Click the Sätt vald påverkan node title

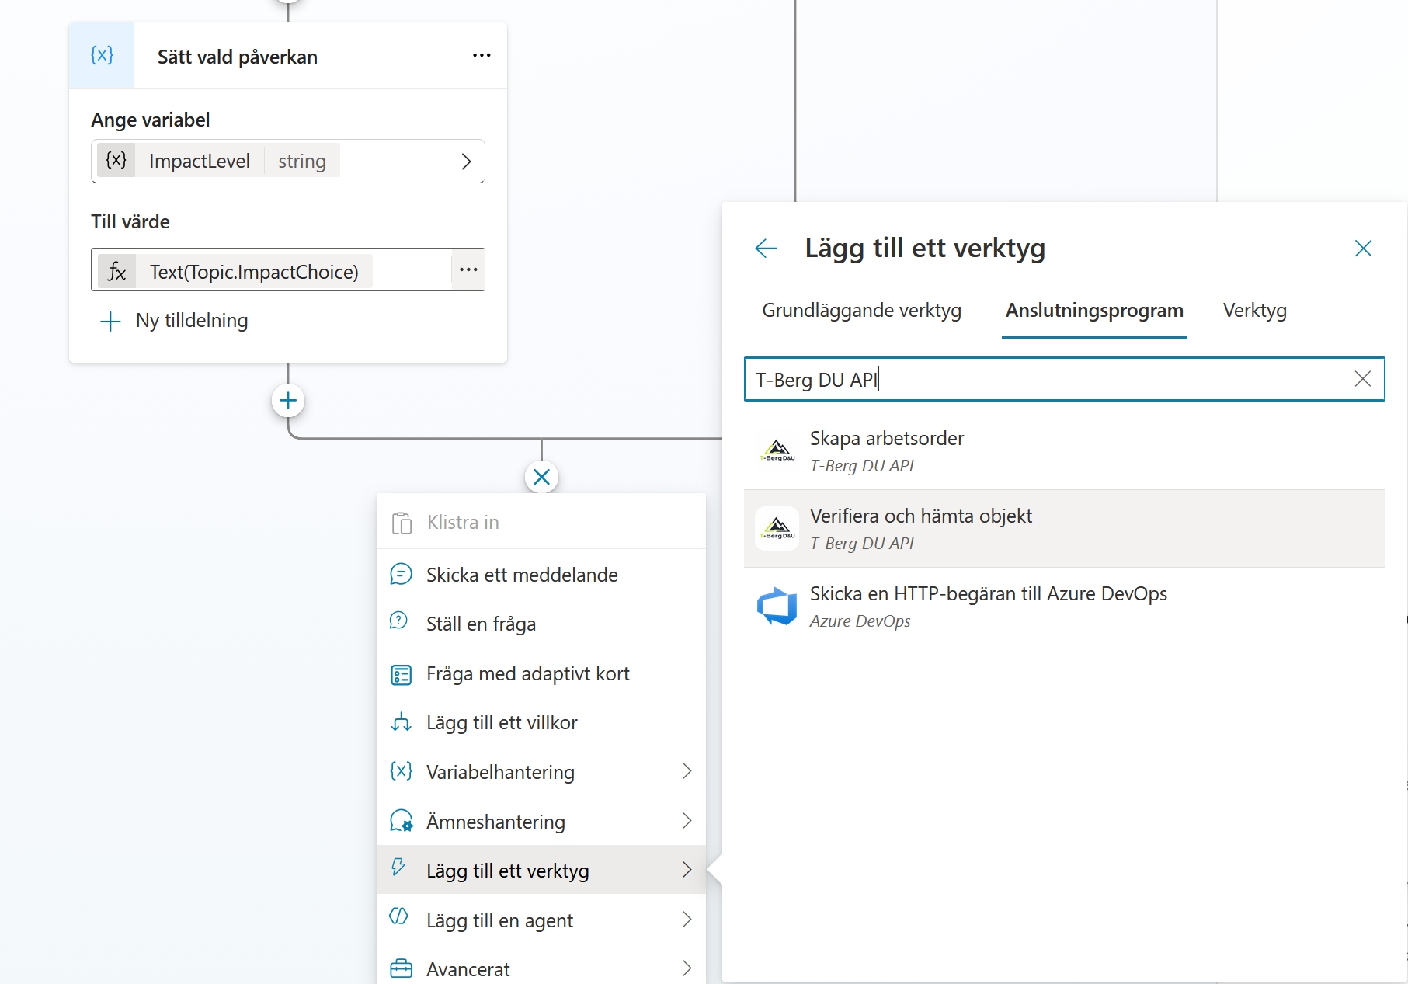pyautogui.click(x=237, y=57)
